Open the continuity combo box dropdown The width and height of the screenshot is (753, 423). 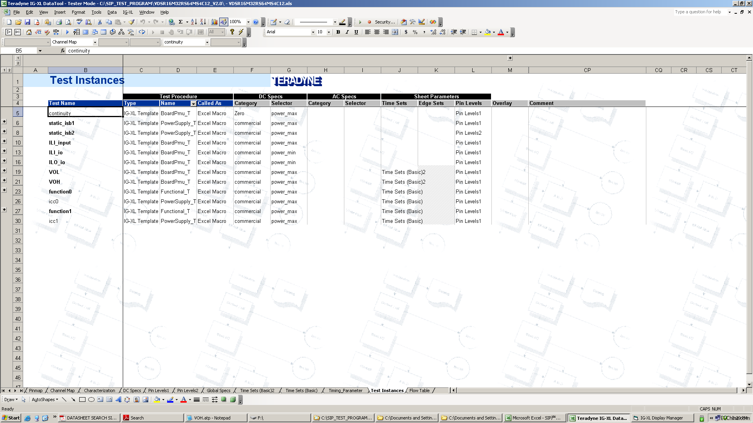coord(207,42)
